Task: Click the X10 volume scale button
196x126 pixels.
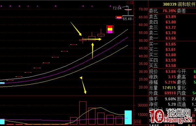Action: pyautogui.click(x=138, y=122)
